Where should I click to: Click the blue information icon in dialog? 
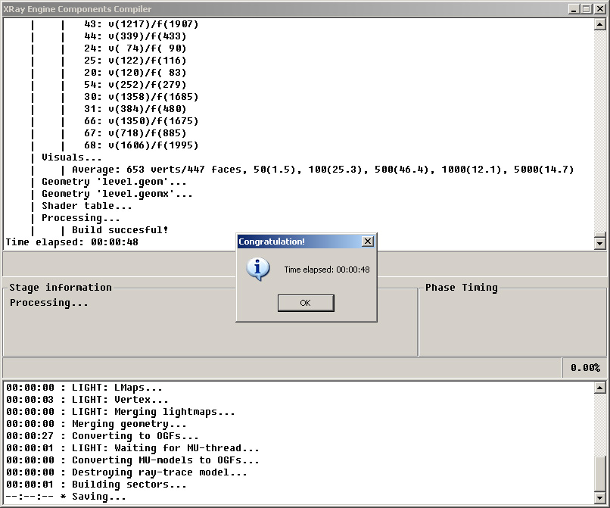pyautogui.click(x=257, y=269)
